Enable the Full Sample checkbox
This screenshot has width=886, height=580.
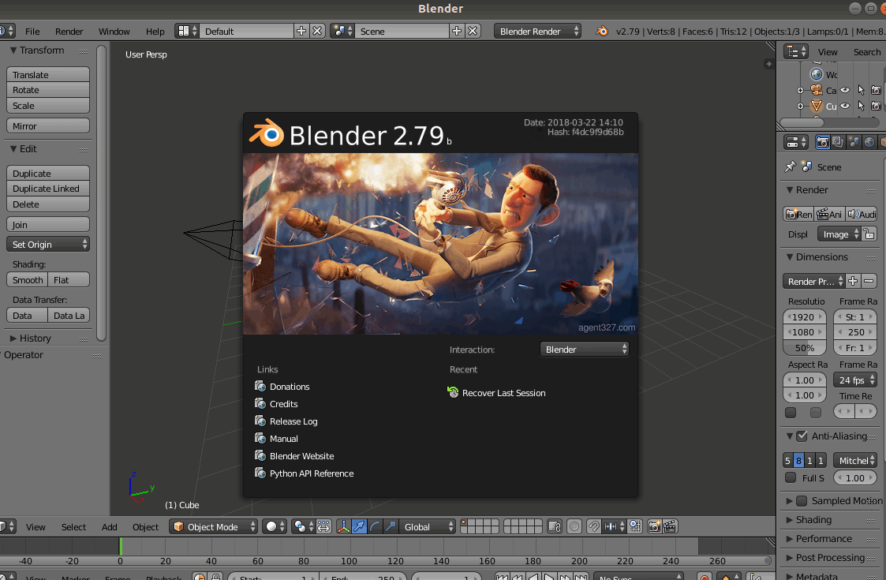point(791,477)
